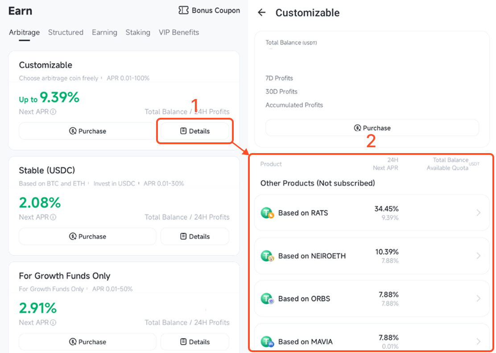The height and width of the screenshot is (353, 496).
Task: Open the Bonus Coupon ticket icon
Action: point(183,10)
